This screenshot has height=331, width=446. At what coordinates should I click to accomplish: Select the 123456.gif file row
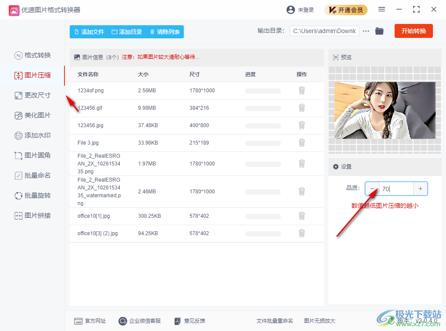(x=196, y=108)
